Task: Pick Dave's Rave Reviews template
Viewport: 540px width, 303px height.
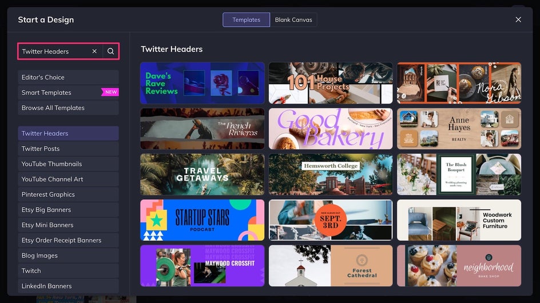Action: click(x=202, y=83)
